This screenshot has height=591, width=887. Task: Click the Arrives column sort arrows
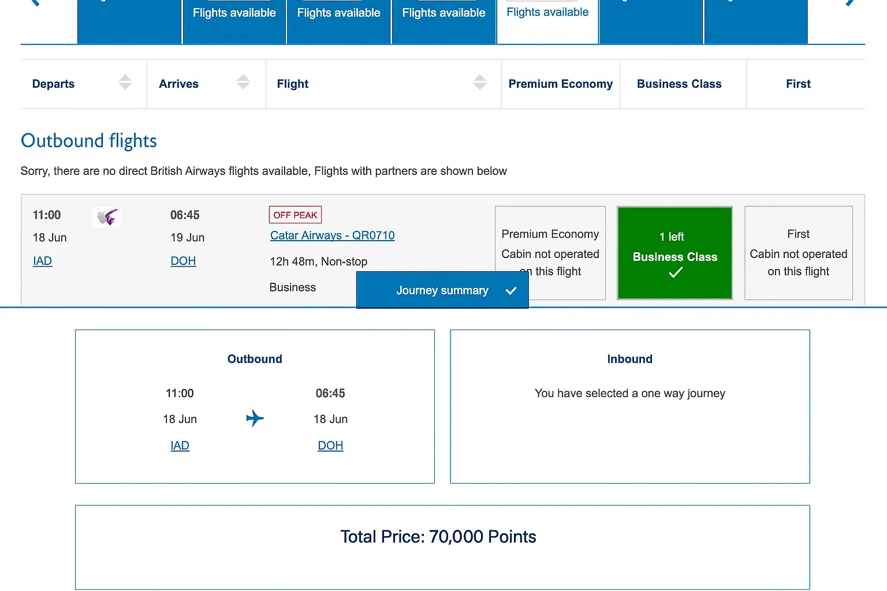point(243,83)
